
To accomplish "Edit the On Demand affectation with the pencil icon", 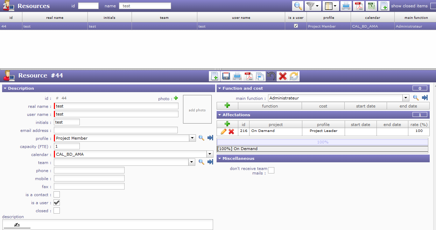I will pyautogui.click(x=223, y=132).
